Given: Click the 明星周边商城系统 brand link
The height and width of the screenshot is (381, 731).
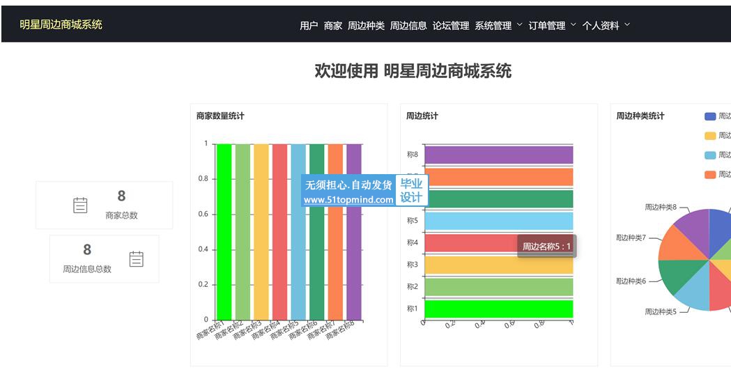Looking at the screenshot, I should click(61, 24).
